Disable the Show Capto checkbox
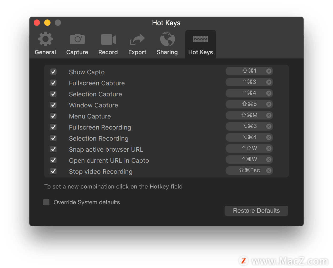Image resolution: width=333 pixels, height=268 pixels. pyautogui.click(x=53, y=72)
